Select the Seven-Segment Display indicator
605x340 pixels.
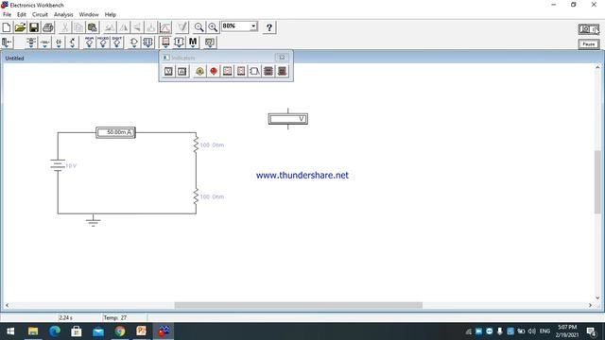coord(227,72)
